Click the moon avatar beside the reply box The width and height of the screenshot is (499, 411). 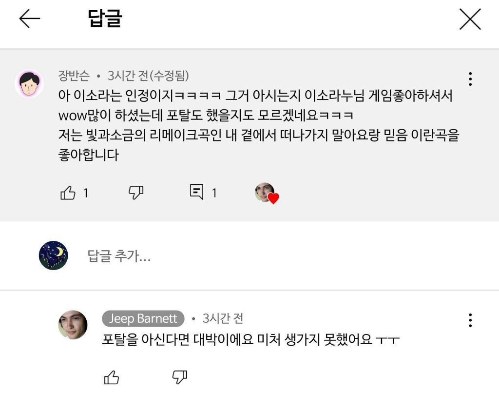click(53, 255)
